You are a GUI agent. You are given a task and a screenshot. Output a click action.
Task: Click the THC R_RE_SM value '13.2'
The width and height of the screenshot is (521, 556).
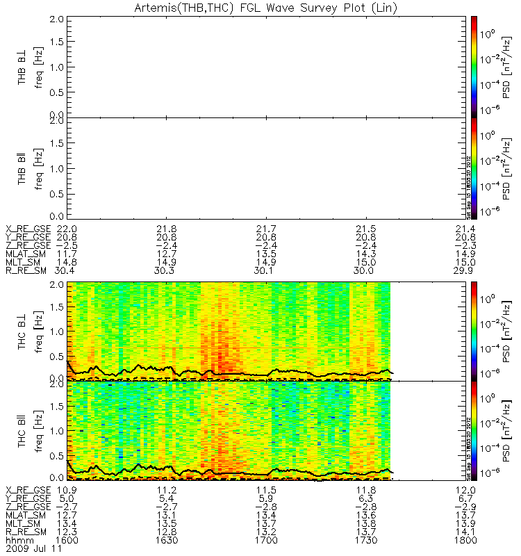pyautogui.click(x=266, y=532)
